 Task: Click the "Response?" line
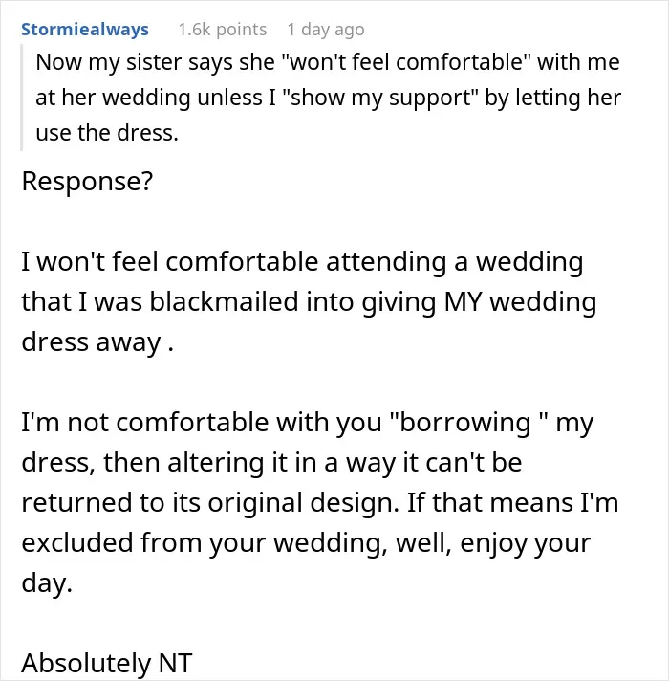tap(87, 181)
